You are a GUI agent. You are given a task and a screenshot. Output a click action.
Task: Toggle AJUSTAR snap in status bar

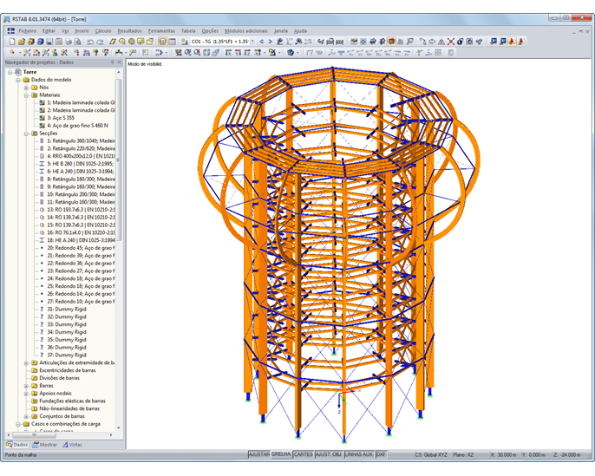[x=258, y=454]
